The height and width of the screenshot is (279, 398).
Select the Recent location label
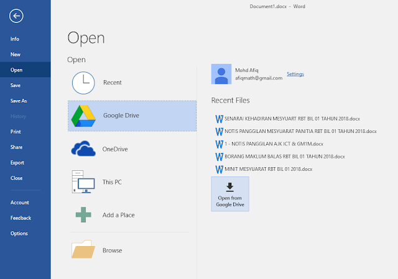[113, 83]
